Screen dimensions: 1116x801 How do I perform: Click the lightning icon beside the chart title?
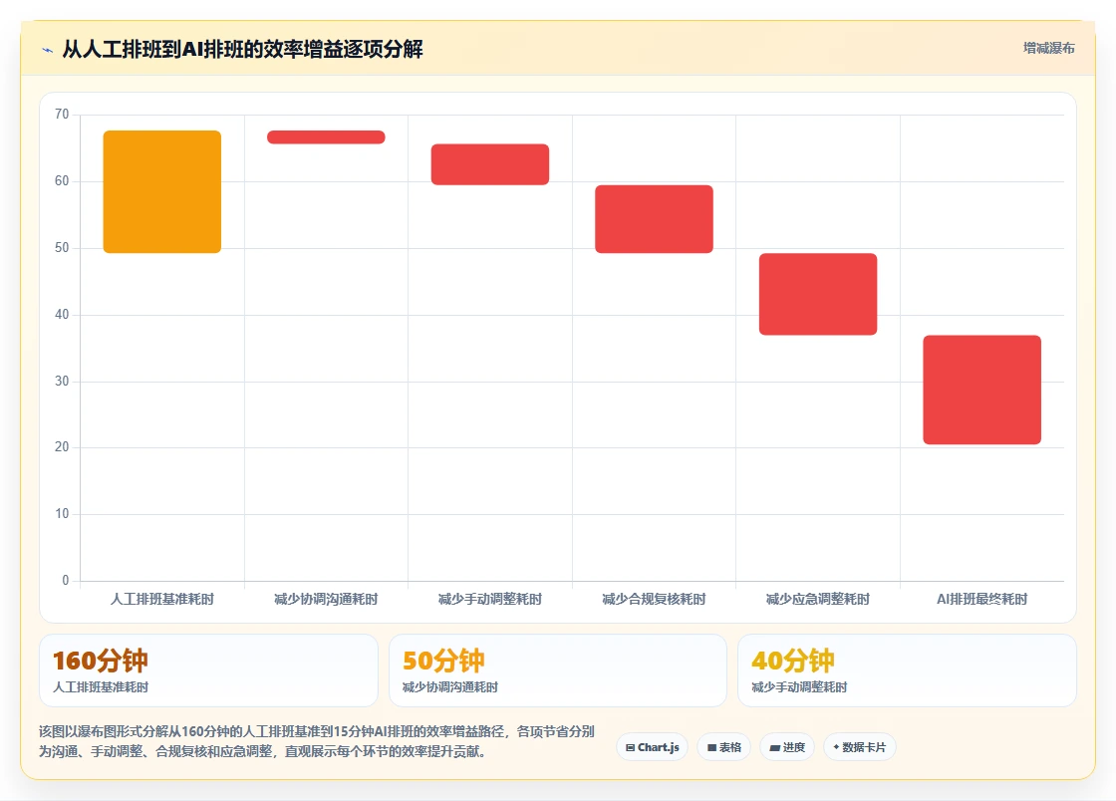[x=48, y=50]
